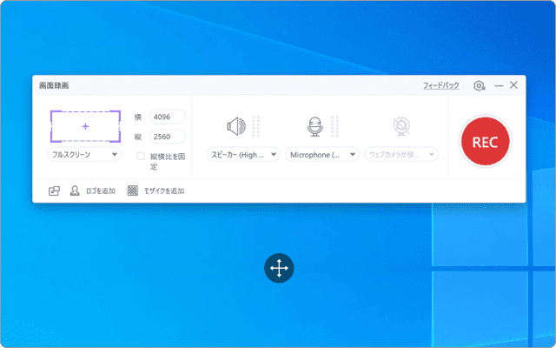The image size is (556, 348).
Task: Close the 画面録画 window
Action: 513,85
